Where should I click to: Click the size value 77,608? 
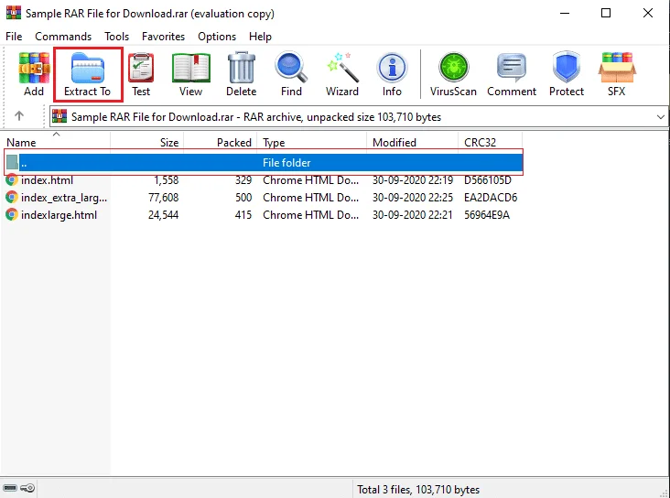pos(164,198)
